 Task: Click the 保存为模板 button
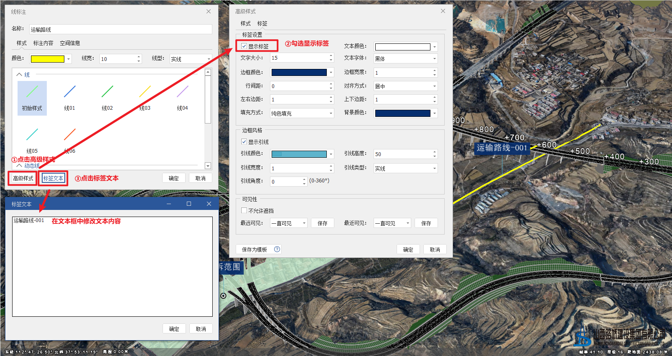254,250
